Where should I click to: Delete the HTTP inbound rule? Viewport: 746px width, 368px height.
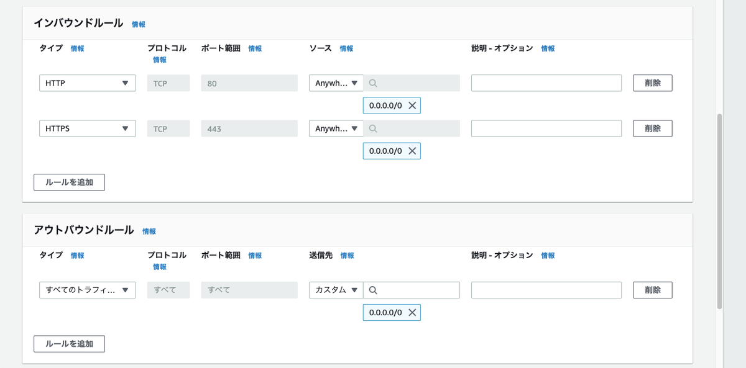pyautogui.click(x=653, y=83)
